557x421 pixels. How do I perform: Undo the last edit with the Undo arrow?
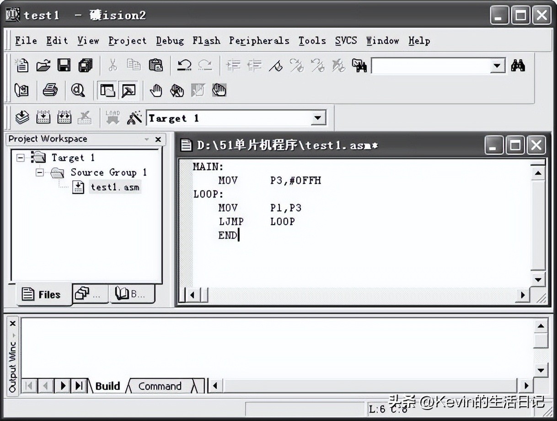tap(184, 65)
